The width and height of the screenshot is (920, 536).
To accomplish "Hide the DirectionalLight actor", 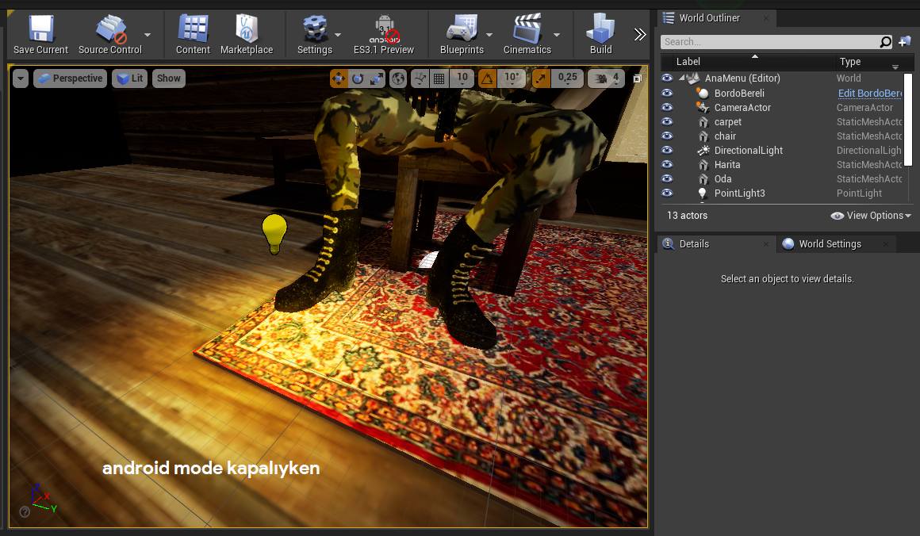I will click(x=667, y=150).
